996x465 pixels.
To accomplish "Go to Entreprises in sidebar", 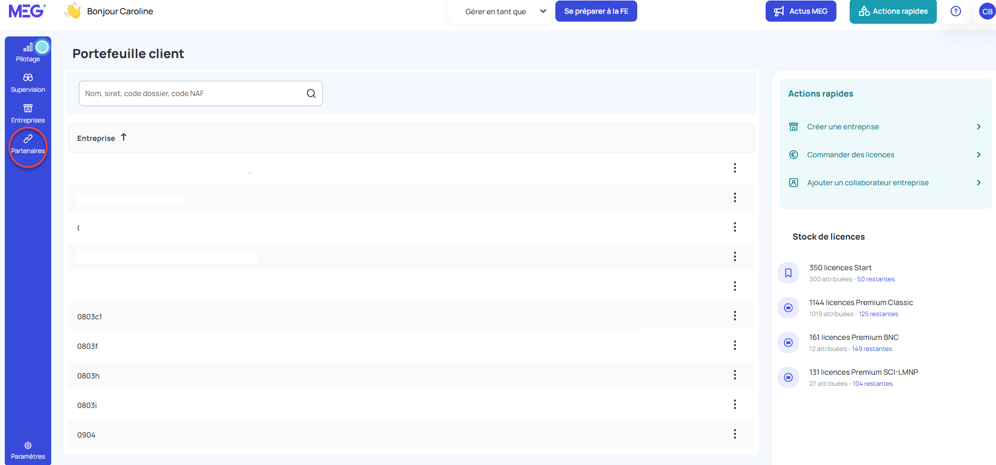I will tap(28, 114).
